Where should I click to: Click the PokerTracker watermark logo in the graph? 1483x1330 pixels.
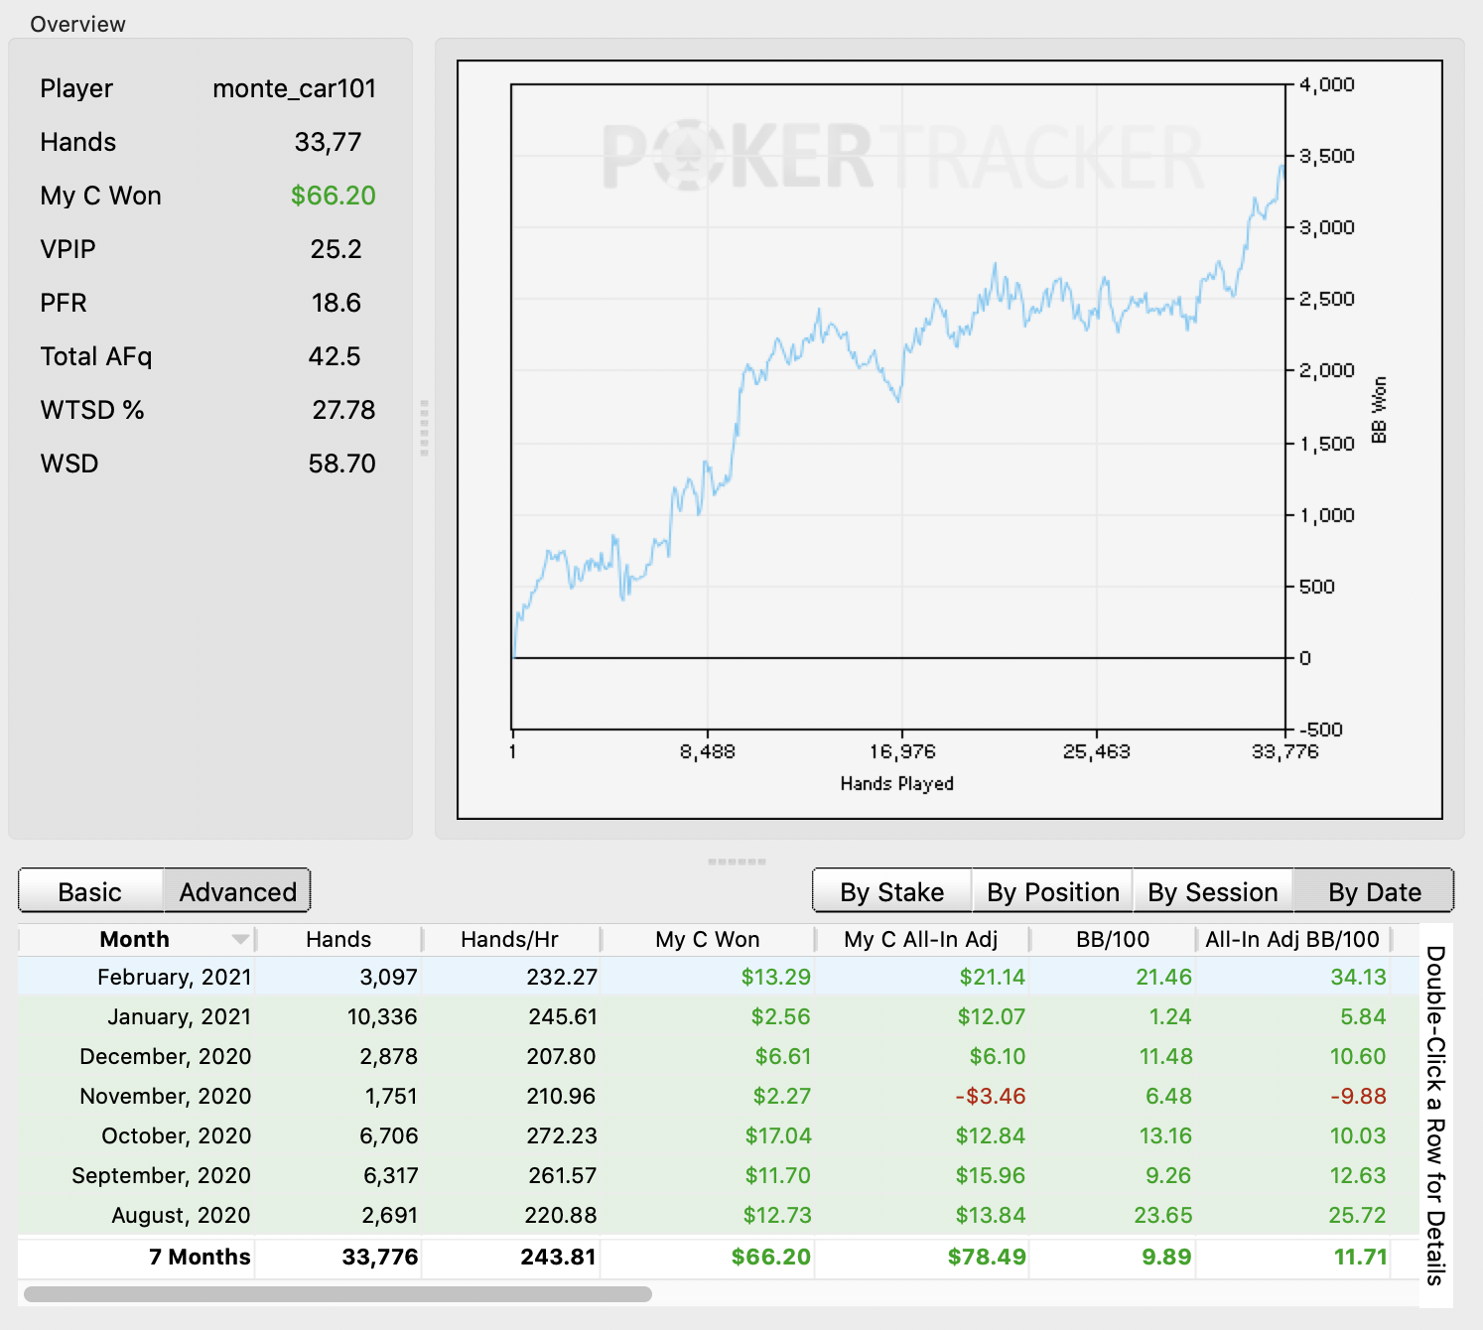click(x=903, y=157)
